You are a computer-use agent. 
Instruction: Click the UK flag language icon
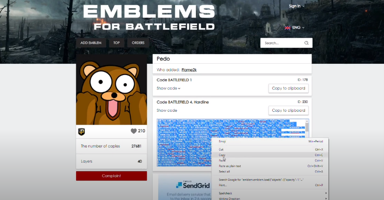[287, 28]
